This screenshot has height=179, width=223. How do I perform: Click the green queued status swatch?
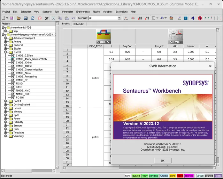[136, 176]
